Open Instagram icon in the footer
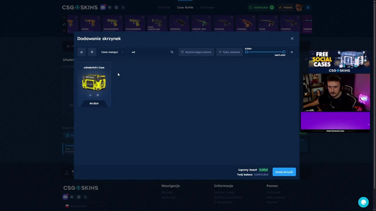Image resolution: width=376 pixels, height=211 pixels. pos(79,197)
